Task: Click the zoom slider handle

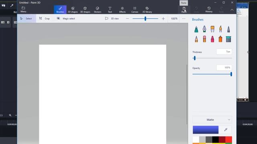Action: (x=145, y=19)
